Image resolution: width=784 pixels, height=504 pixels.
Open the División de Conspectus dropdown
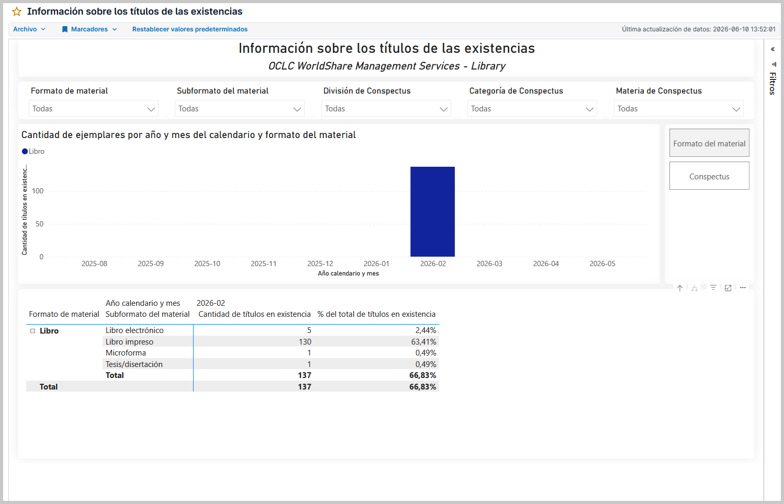386,109
